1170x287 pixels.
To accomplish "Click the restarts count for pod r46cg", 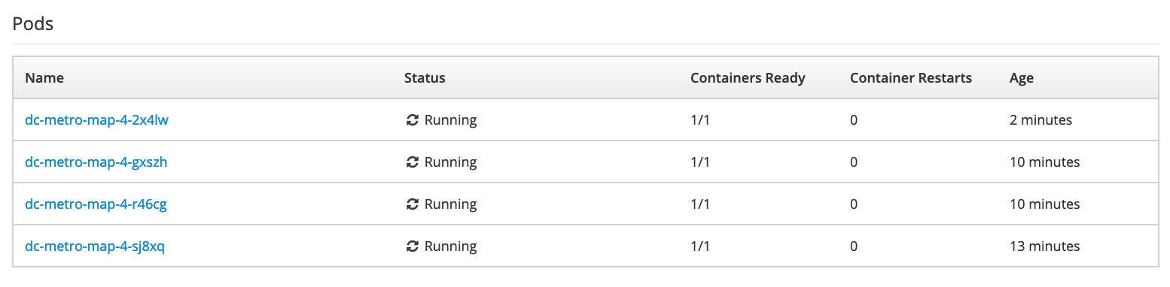I will click(854, 204).
